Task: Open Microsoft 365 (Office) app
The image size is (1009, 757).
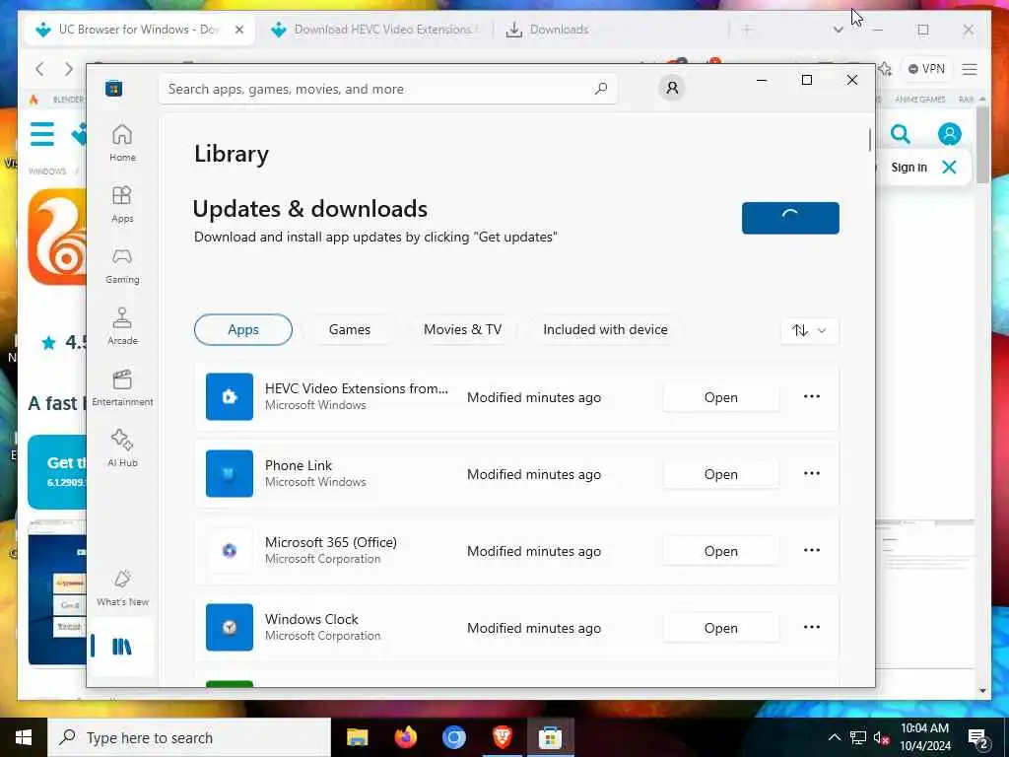Action: 720,551
